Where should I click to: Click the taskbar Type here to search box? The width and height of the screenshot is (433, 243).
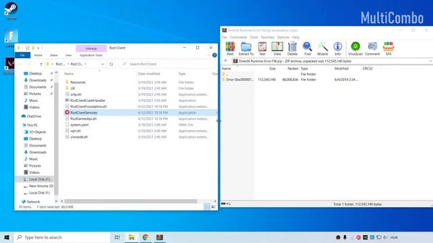pos(62,237)
